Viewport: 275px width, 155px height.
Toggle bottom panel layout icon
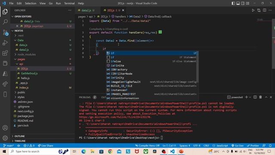[x=238, y=3]
